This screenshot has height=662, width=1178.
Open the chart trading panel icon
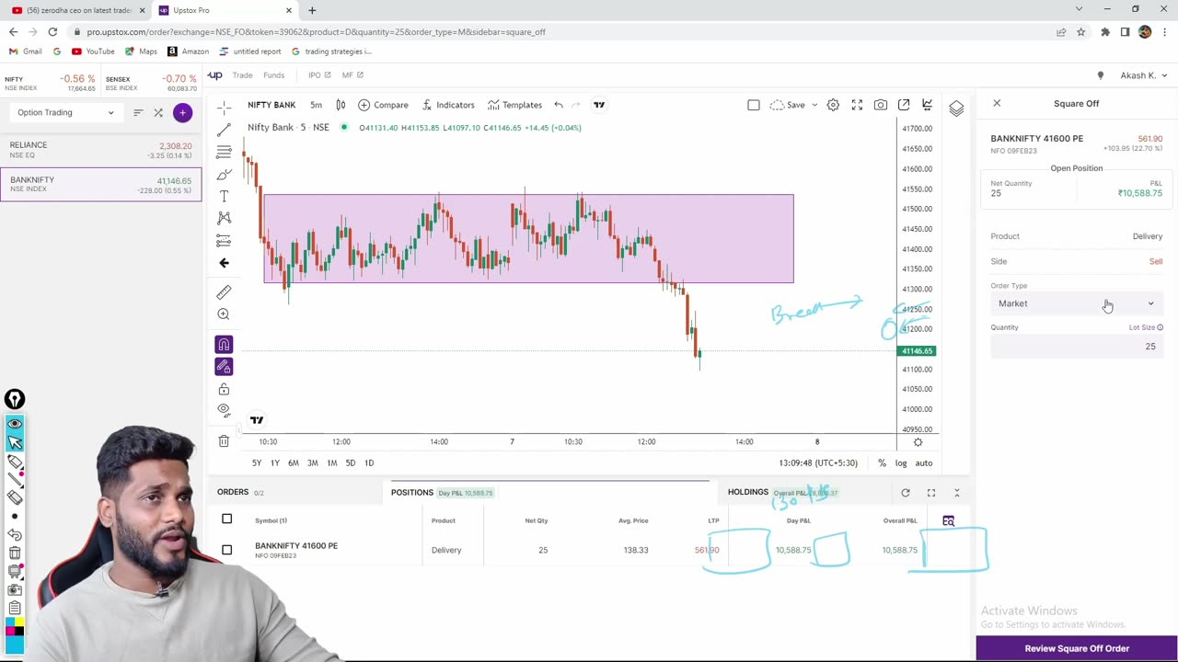pos(927,105)
